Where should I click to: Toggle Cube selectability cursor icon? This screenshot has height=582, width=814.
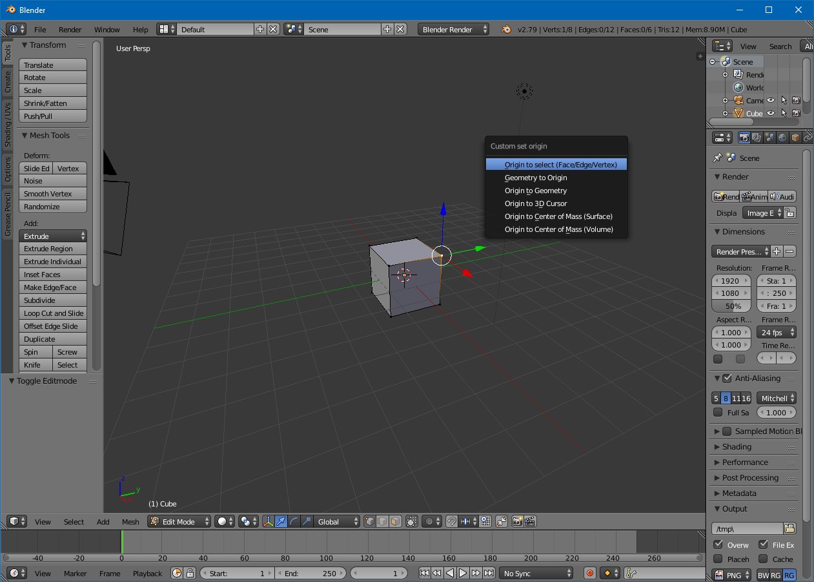[x=783, y=113]
